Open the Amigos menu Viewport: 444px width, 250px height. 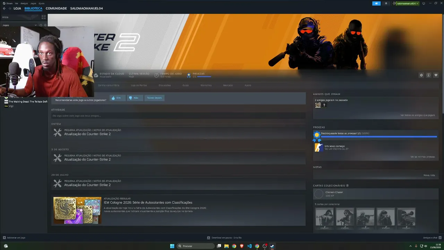[24, 3]
